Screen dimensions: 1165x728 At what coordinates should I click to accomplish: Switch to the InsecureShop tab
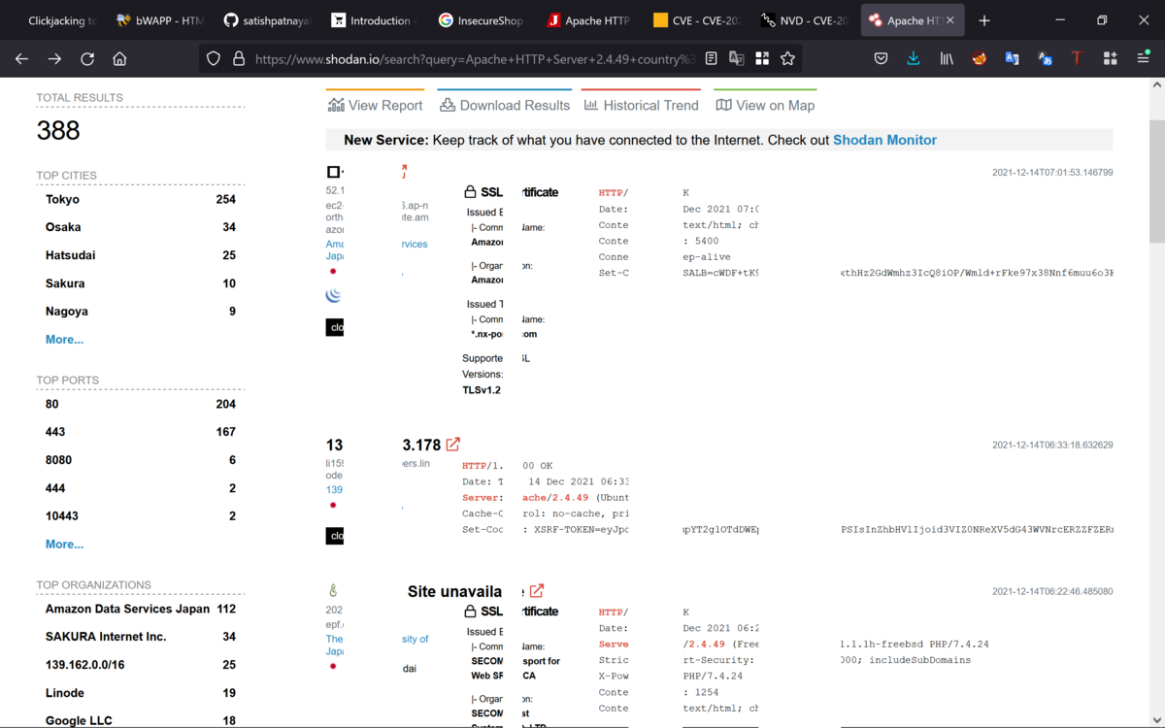(x=482, y=20)
